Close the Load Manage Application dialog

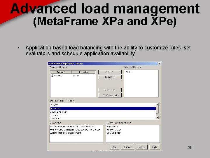click(x=159, y=63)
